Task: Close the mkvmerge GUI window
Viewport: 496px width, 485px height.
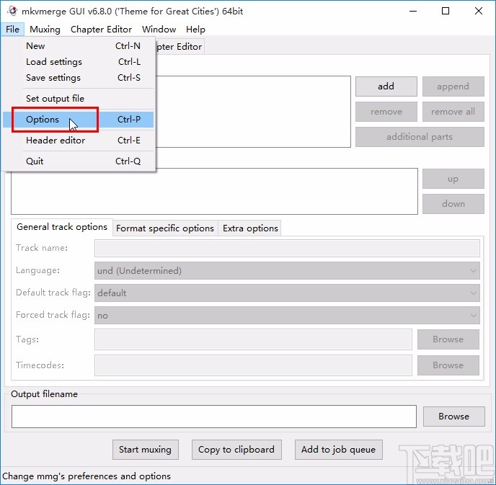Action: pos(479,11)
